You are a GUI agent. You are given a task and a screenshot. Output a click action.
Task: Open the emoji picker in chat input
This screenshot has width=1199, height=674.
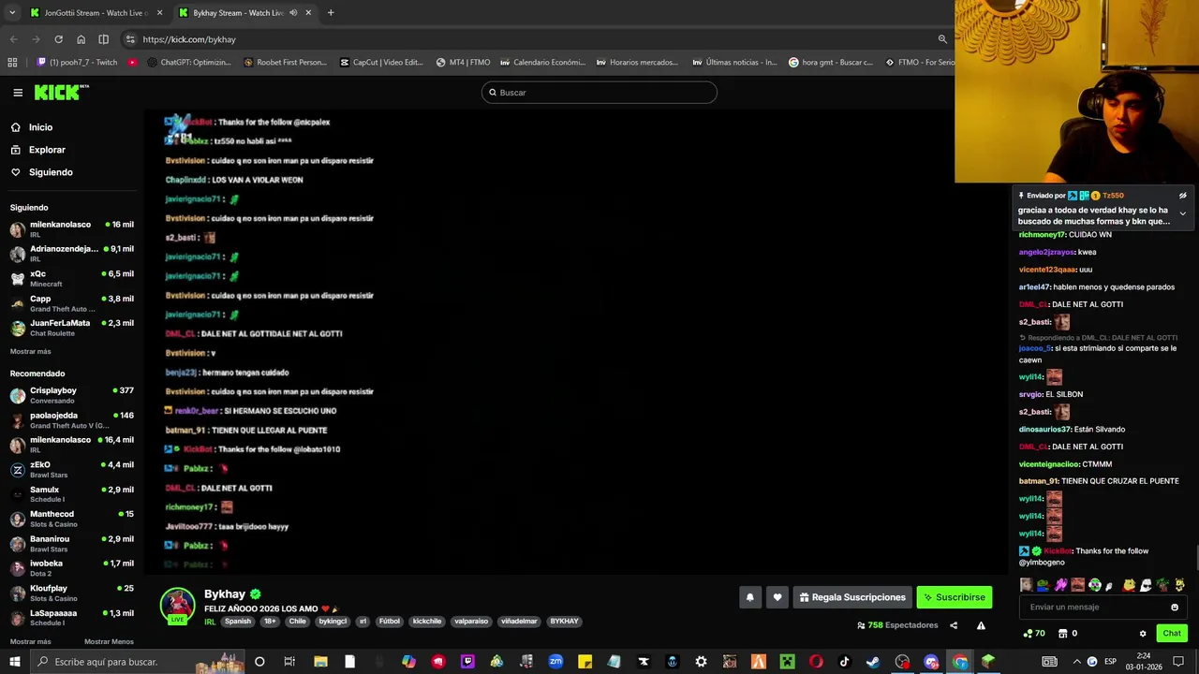[x=1175, y=608]
